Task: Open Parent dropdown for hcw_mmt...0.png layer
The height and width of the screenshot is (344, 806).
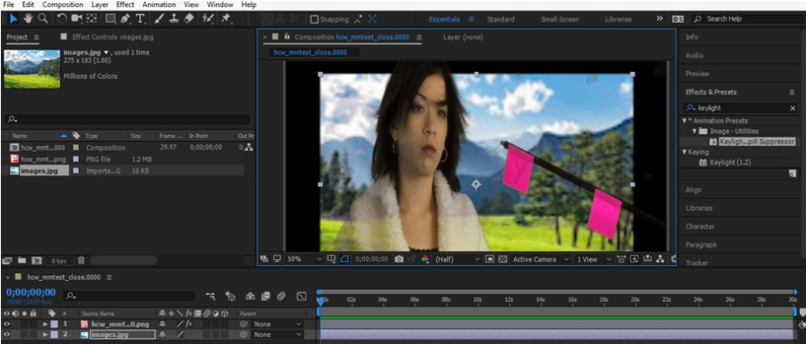Action: (x=277, y=324)
